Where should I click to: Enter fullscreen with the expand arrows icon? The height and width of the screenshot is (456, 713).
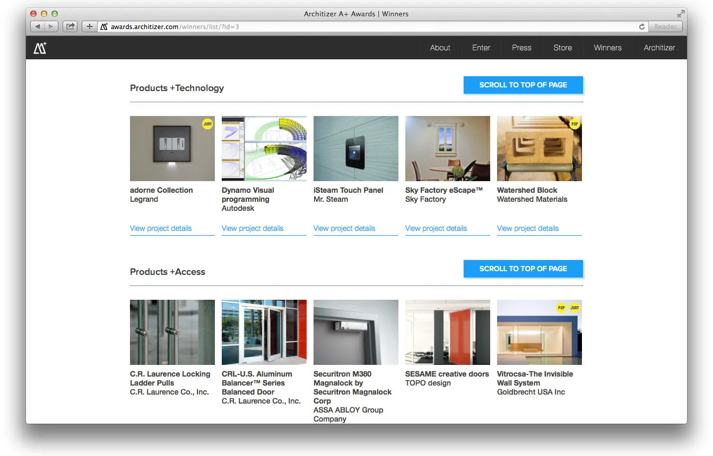tap(681, 14)
